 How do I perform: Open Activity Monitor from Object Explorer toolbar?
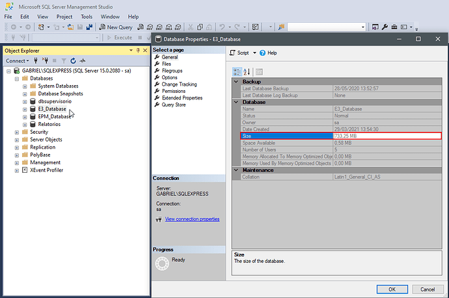point(83,60)
